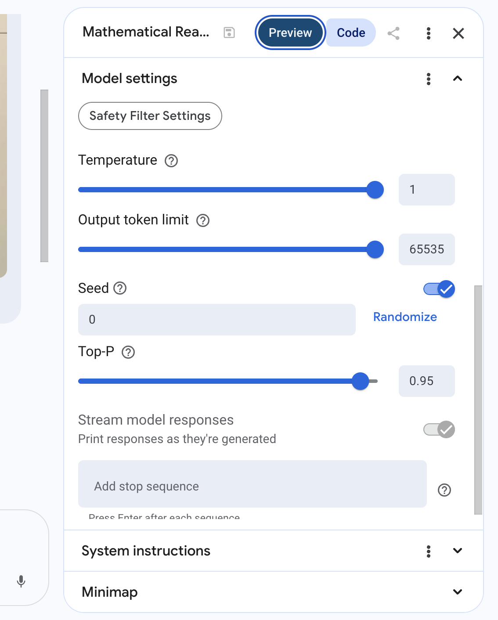
Task: Open Top-P help question-mark icon
Action: point(128,352)
